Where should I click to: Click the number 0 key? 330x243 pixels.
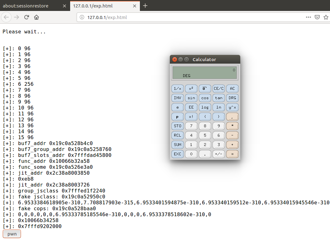tap(191, 154)
